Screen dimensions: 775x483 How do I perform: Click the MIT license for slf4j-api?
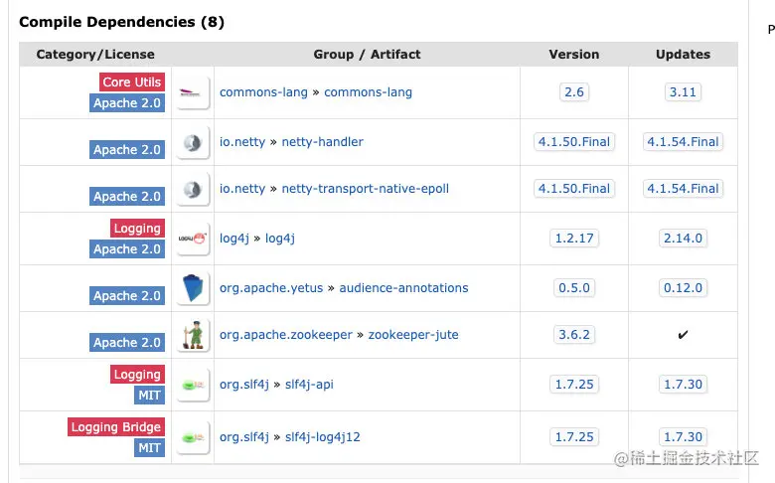(x=149, y=396)
